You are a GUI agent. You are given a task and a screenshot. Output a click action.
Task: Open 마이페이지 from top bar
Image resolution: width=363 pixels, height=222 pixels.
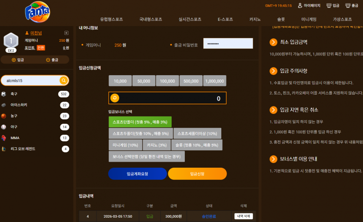309,6
